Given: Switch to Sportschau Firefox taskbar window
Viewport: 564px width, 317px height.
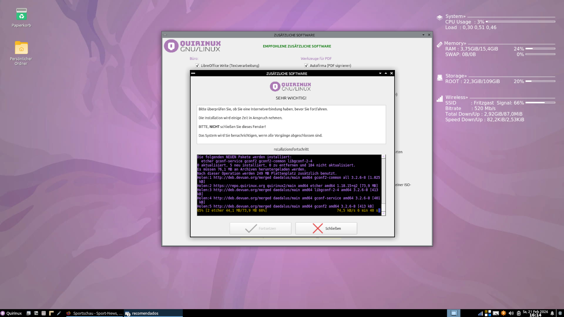Looking at the screenshot, I should point(94,313).
